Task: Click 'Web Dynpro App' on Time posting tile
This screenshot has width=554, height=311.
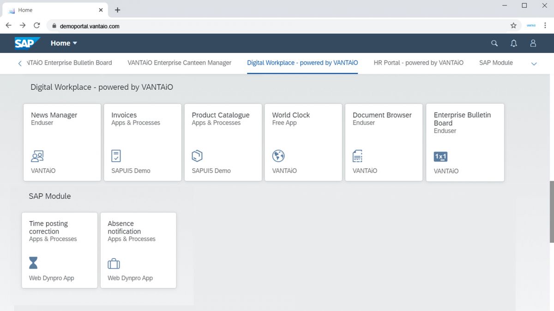Action: point(52,278)
